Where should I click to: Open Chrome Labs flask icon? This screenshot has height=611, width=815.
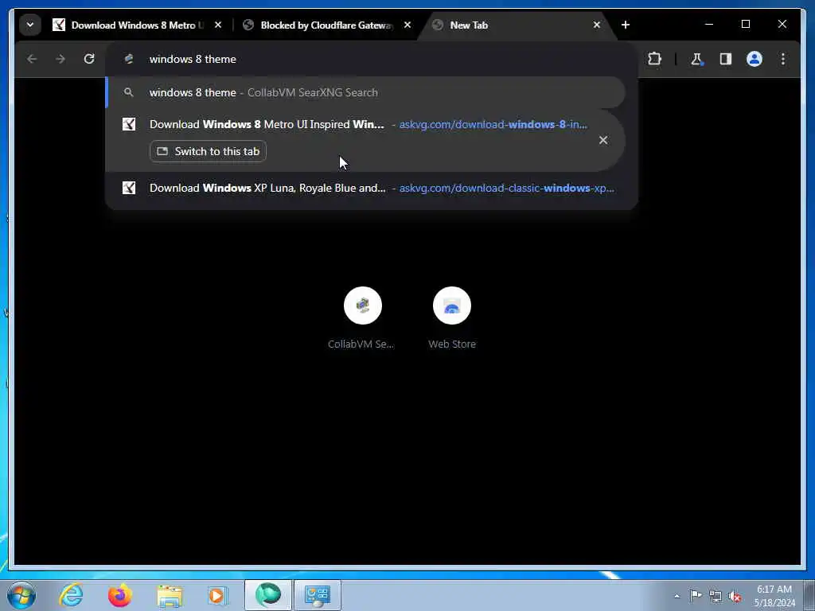pyautogui.click(x=696, y=59)
